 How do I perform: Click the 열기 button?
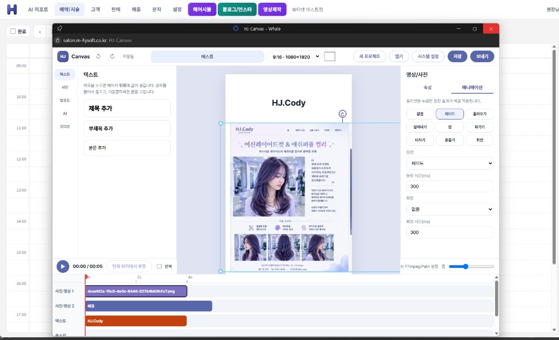pos(399,56)
